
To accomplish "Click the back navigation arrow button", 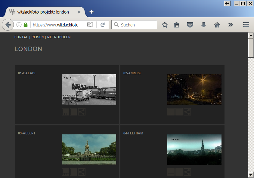I will (x=8, y=25).
